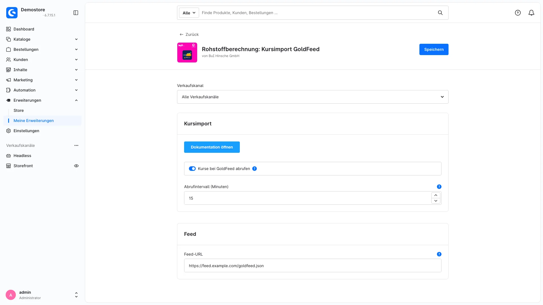543x305 pixels.
Task: Click the Marketing megaphone icon
Action: click(x=8, y=80)
